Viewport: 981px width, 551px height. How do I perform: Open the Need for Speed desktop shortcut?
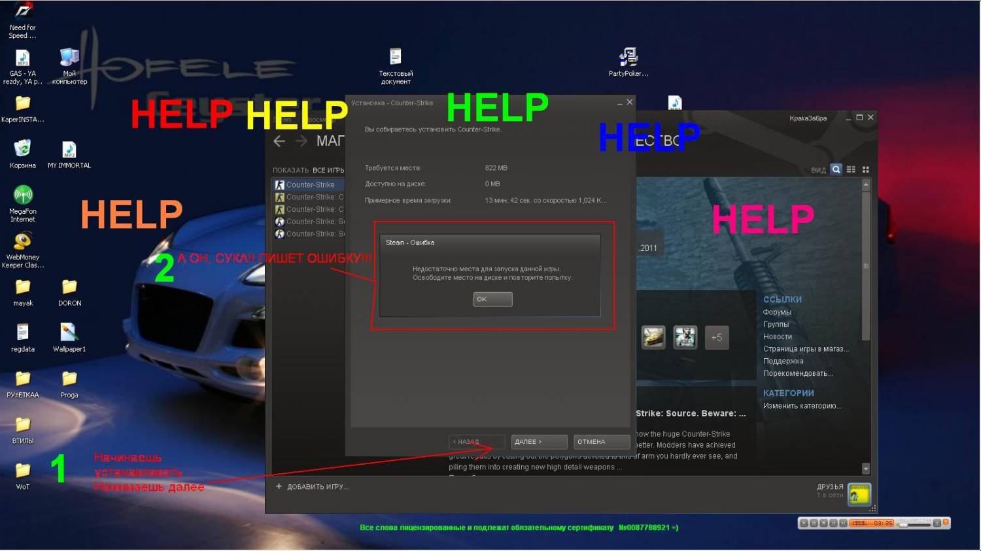[23, 20]
